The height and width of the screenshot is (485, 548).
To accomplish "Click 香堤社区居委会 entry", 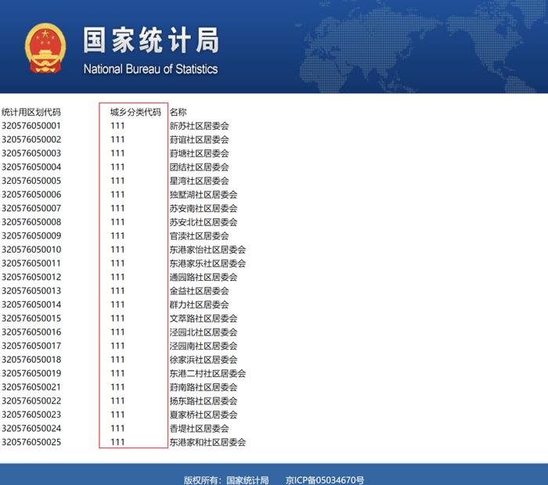I will (199, 429).
